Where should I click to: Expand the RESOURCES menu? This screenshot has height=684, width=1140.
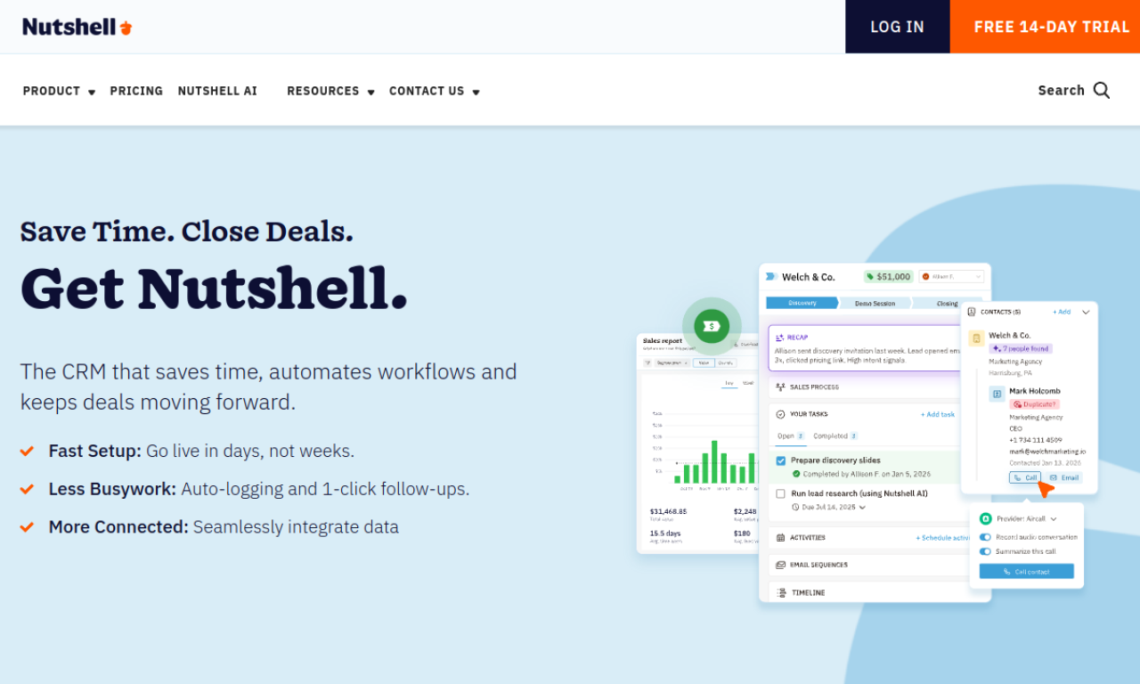point(330,91)
